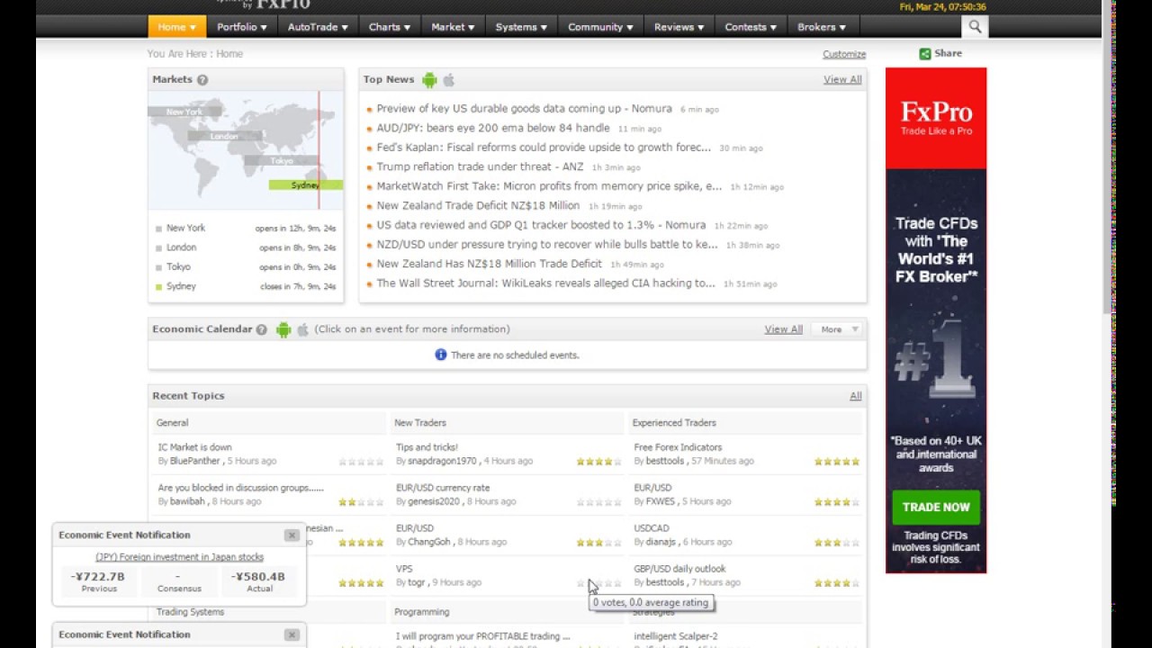Open topic Free Forex Indicators
This screenshot has height=648, width=1152.
(x=678, y=447)
